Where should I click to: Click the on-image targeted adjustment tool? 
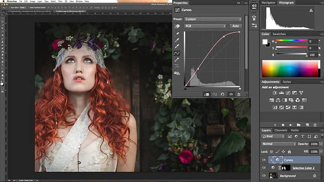tap(177, 26)
